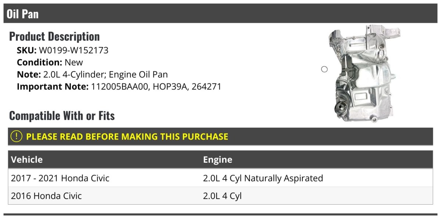Click the SKU W0199-W152173 text
This screenshot has height=219, width=441.
[x=62, y=50]
